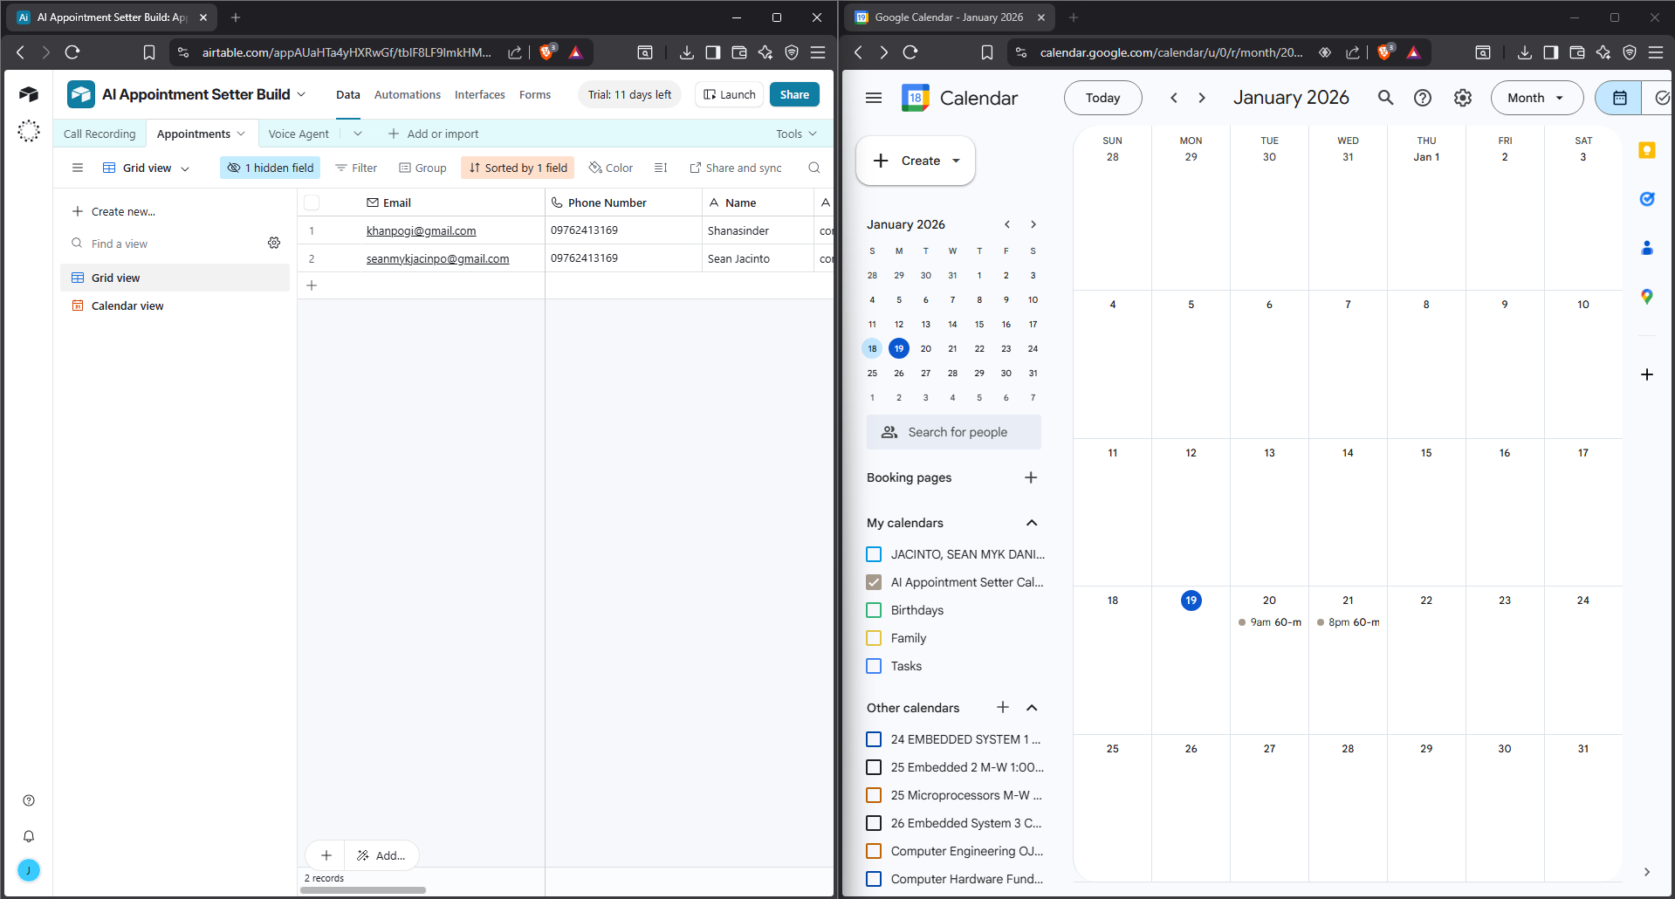The width and height of the screenshot is (1675, 899).
Task: Click Today button in Google Calendar
Action: 1103,98
